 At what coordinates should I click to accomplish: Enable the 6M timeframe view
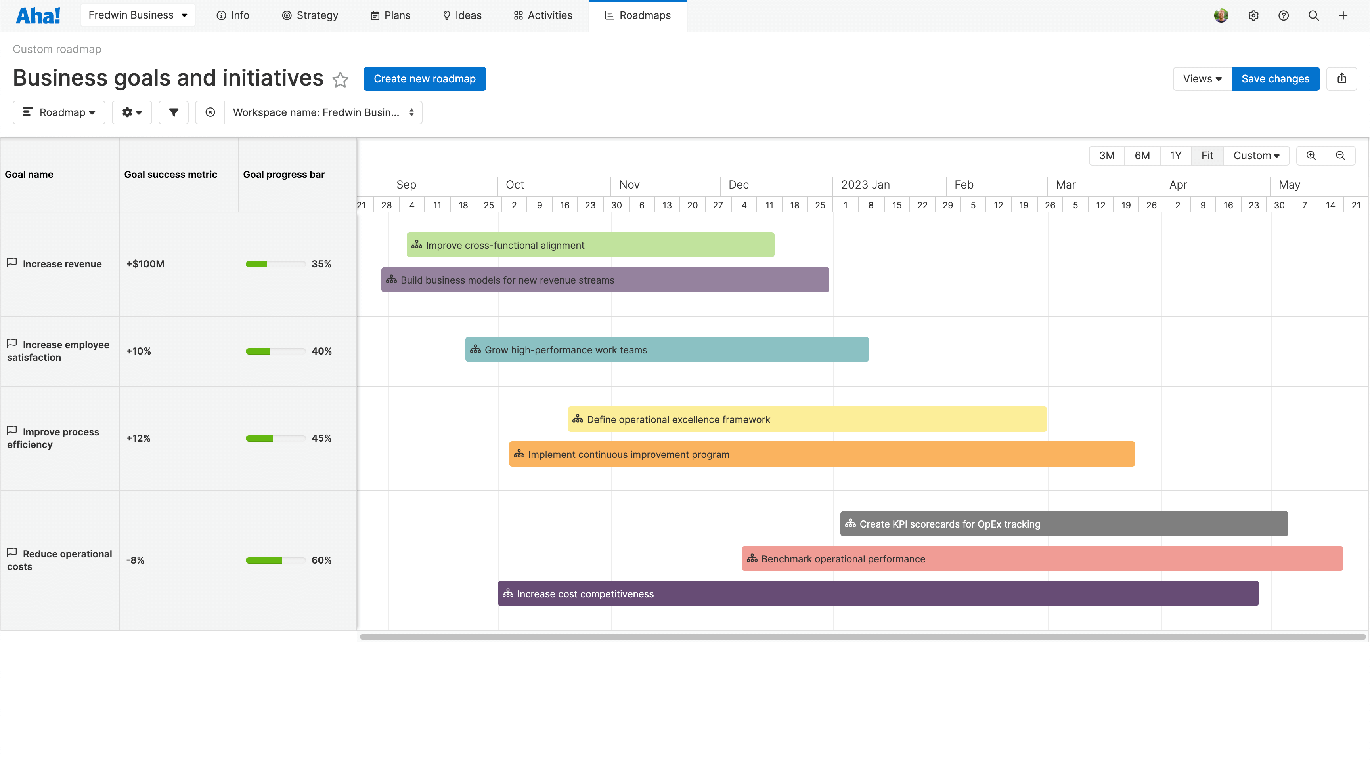pyautogui.click(x=1142, y=156)
